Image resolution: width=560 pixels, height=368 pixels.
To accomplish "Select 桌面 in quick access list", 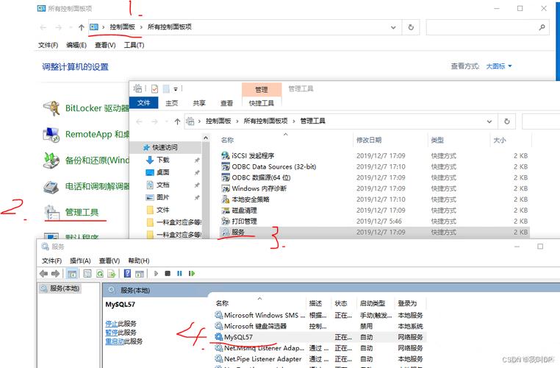I will [162, 172].
